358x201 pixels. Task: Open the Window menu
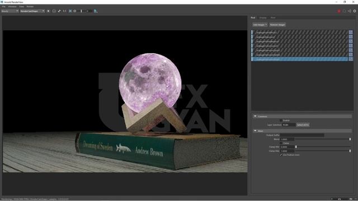coord(12,7)
